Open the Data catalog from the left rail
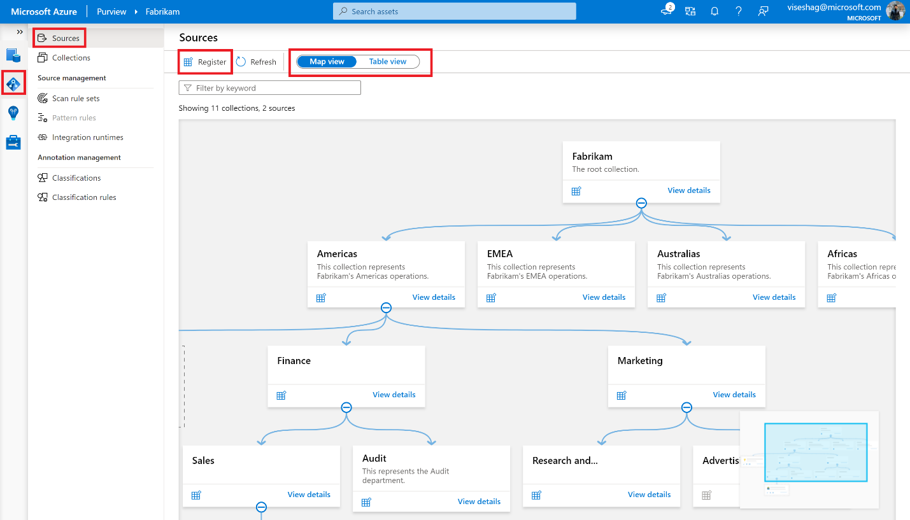The image size is (910, 520). coord(13,55)
